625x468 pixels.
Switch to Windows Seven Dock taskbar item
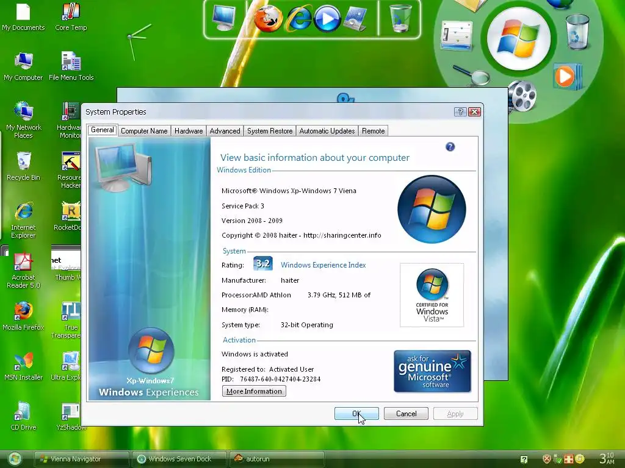[179, 459]
